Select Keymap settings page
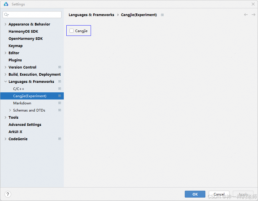 pyautogui.click(x=15, y=46)
